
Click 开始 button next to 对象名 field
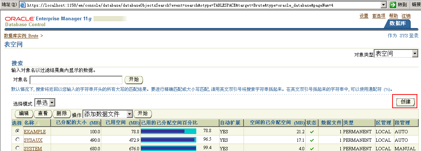click(134, 80)
